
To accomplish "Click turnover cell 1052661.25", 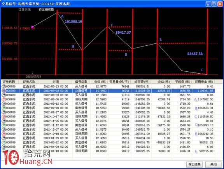I will 142,125.
